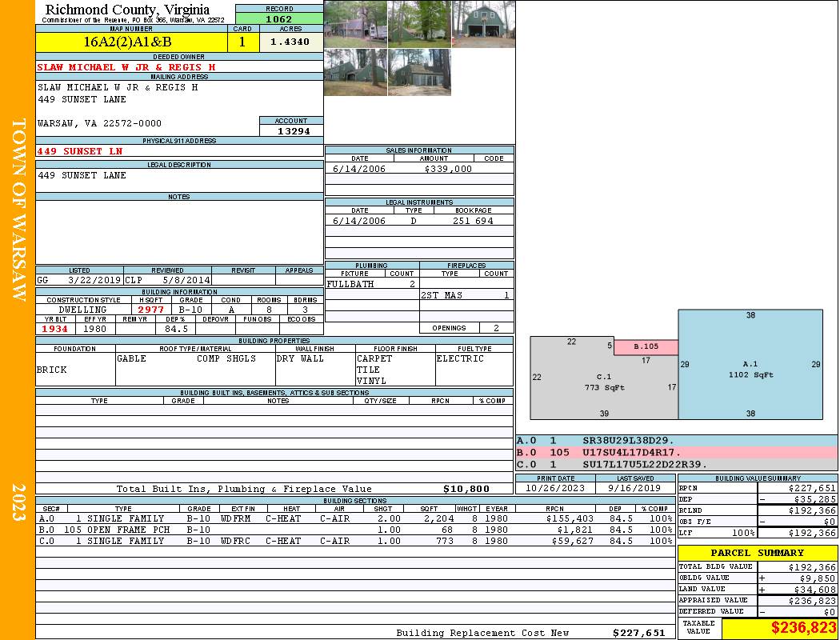The height and width of the screenshot is (640, 840).
Task: Select APPRAISED VALUE $236,823
Action: pyautogui.click(x=812, y=601)
